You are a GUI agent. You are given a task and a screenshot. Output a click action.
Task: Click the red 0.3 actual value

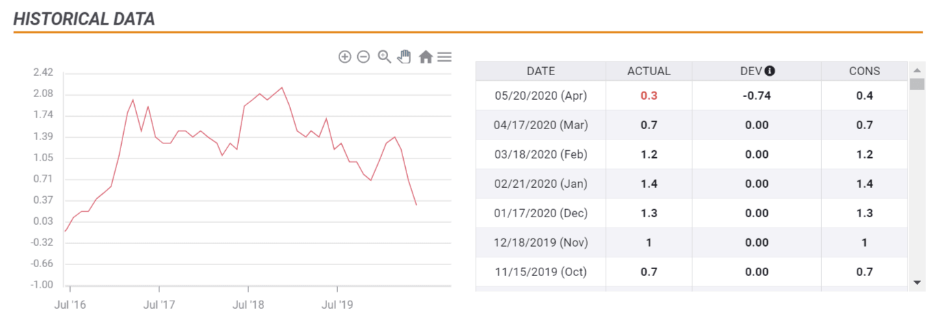649,96
